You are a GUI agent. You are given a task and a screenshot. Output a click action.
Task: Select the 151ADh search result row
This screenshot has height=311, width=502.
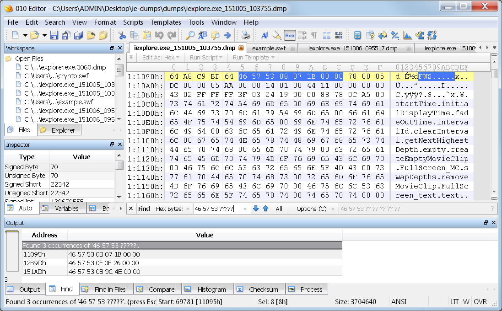[182, 272]
